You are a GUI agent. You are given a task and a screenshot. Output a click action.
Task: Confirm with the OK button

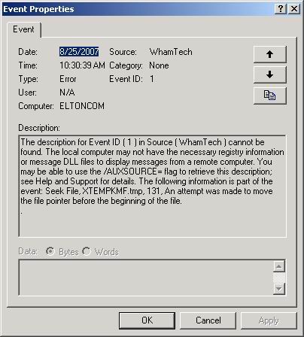point(147,320)
